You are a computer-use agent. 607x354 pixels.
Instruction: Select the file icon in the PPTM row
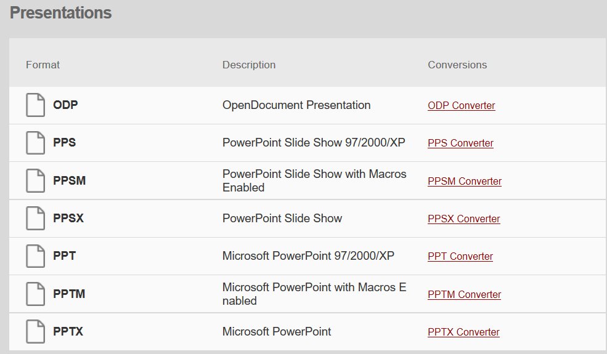35,294
